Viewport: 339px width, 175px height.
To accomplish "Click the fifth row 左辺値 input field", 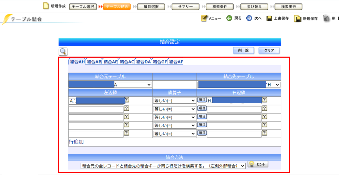I will (96, 134).
